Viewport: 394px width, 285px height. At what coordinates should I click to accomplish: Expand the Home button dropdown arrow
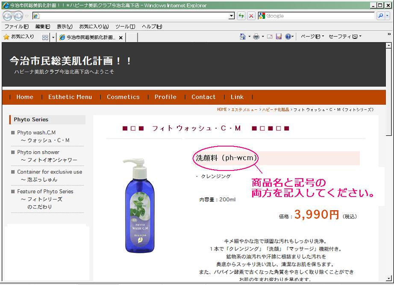point(249,37)
